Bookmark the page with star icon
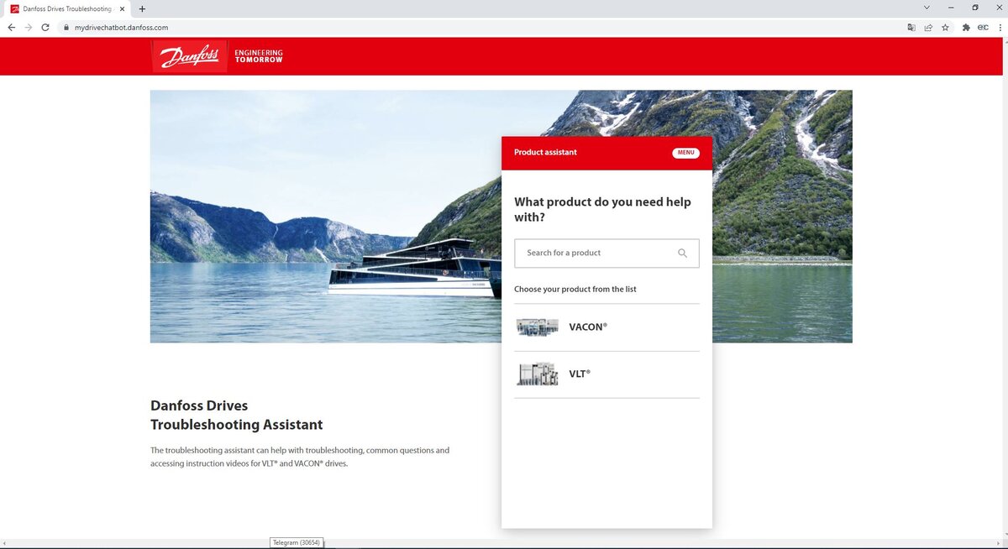 [x=945, y=28]
